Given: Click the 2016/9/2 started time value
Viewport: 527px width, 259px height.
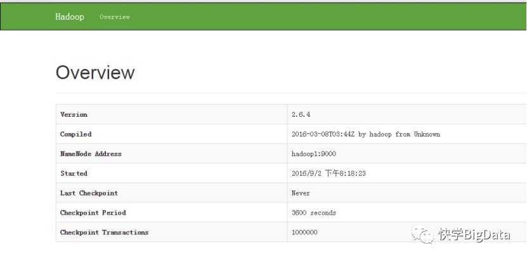Looking at the screenshot, I should click(329, 173).
